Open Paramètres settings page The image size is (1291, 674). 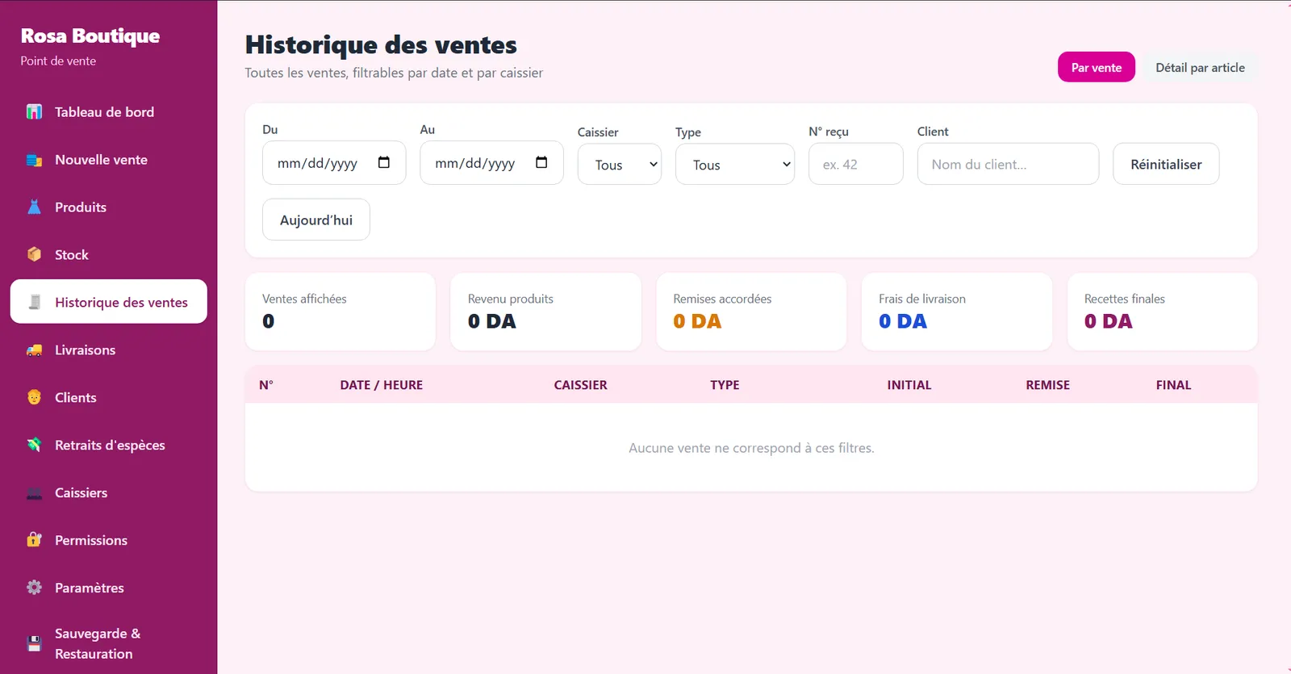point(109,588)
